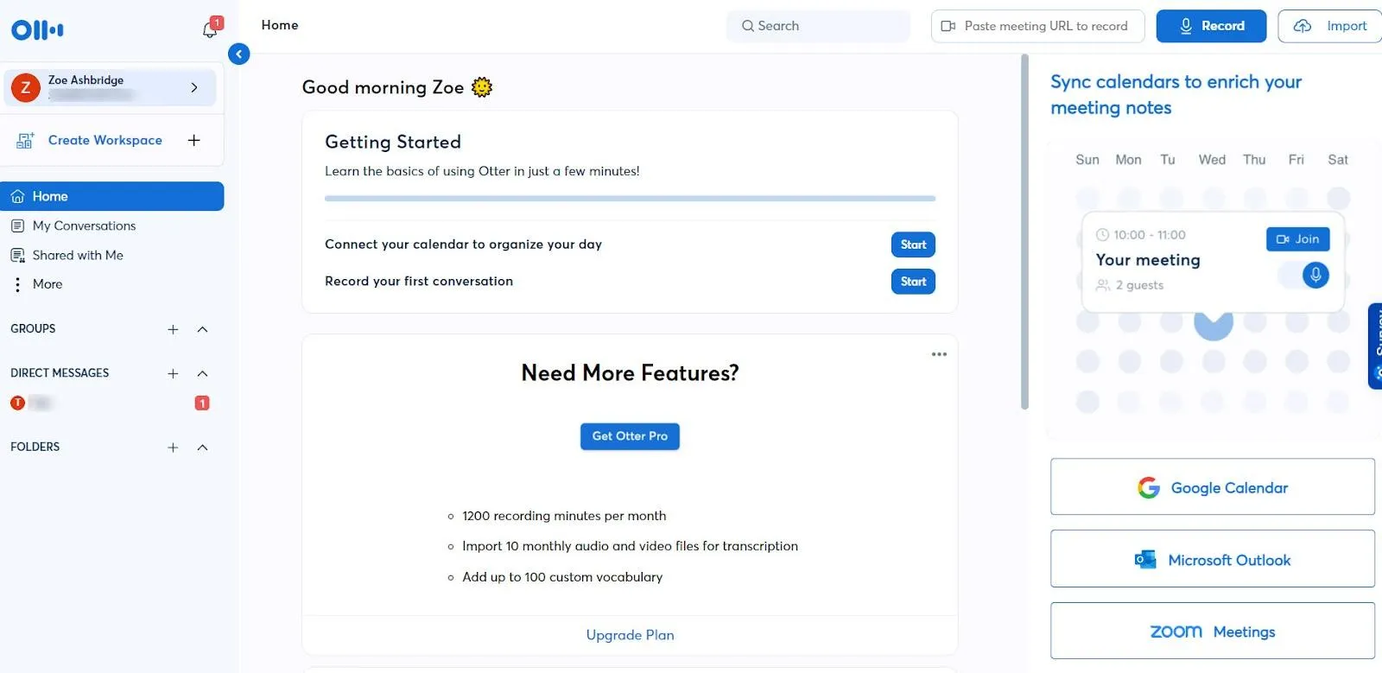Screen dimensions: 1382x673
Task: Connect Google Calendar
Action: click(x=1212, y=487)
